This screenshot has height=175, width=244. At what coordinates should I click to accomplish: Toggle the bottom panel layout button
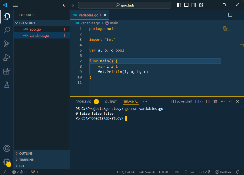186,5
